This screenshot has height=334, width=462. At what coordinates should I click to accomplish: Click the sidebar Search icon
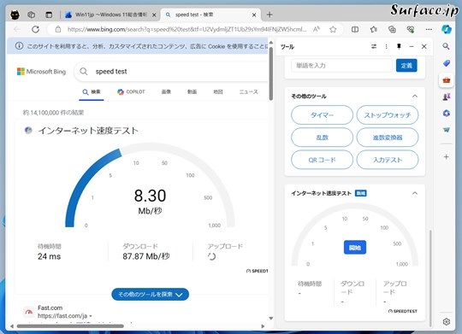coord(446,46)
